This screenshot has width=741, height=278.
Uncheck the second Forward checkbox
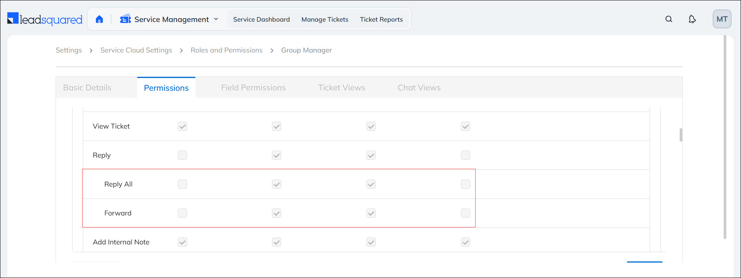point(277,213)
